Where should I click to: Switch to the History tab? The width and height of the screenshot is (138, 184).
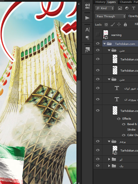pyautogui.click(x=100, y=2)
